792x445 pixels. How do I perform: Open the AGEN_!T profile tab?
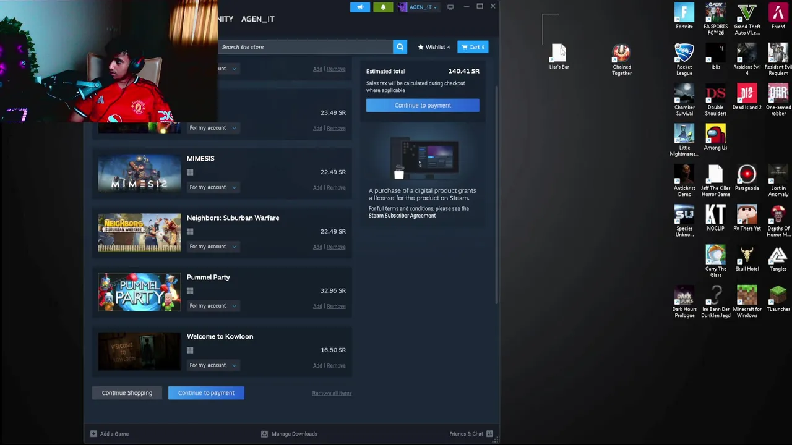pyautogui.click(x=257, y=19)
